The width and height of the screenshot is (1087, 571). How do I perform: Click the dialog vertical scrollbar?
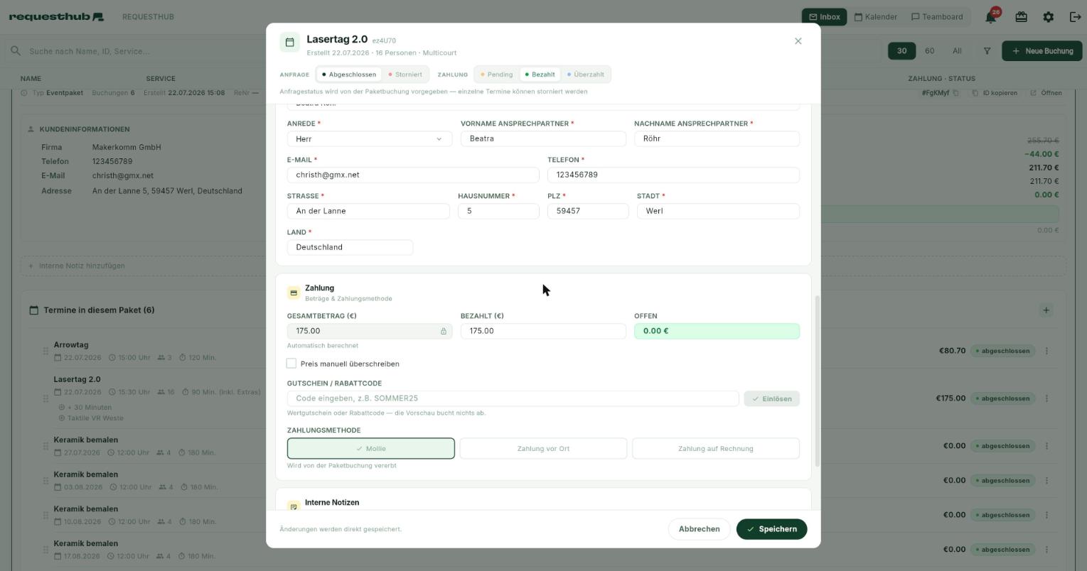coord(817,381)
